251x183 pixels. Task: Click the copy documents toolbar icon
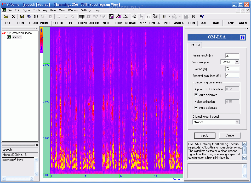29,16
